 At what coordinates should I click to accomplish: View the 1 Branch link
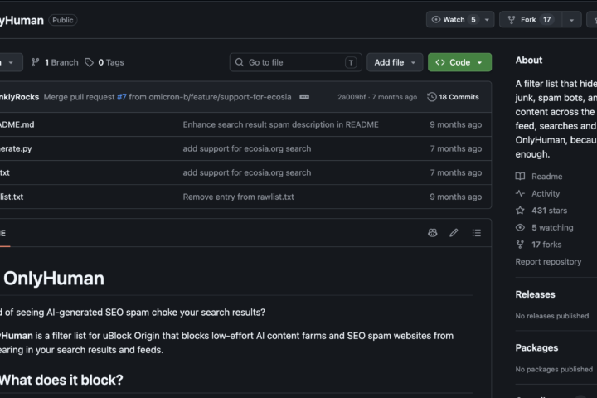[55, 62]
